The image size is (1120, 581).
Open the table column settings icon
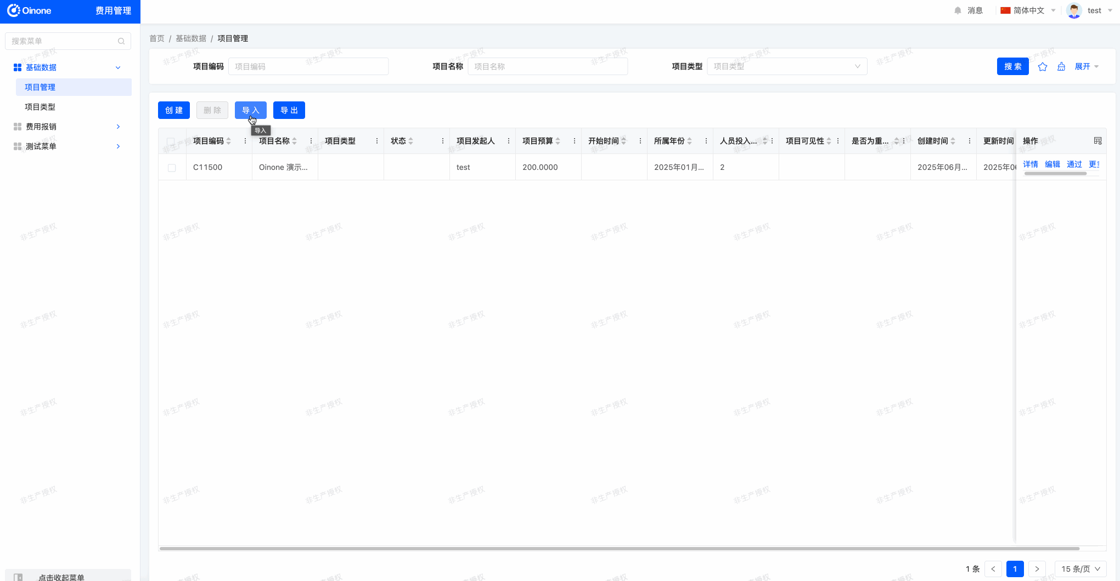(x=1098, y=141)
